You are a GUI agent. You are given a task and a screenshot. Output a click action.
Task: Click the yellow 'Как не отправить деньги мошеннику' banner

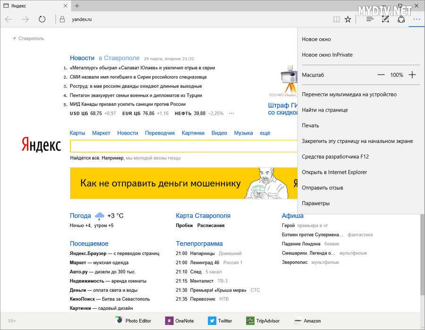[x=184, y=183]
